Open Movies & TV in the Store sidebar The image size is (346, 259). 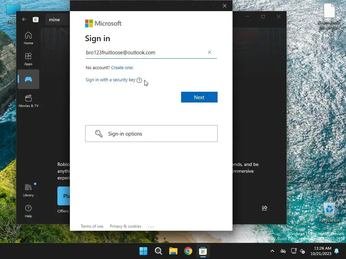(x=28, y=101)
